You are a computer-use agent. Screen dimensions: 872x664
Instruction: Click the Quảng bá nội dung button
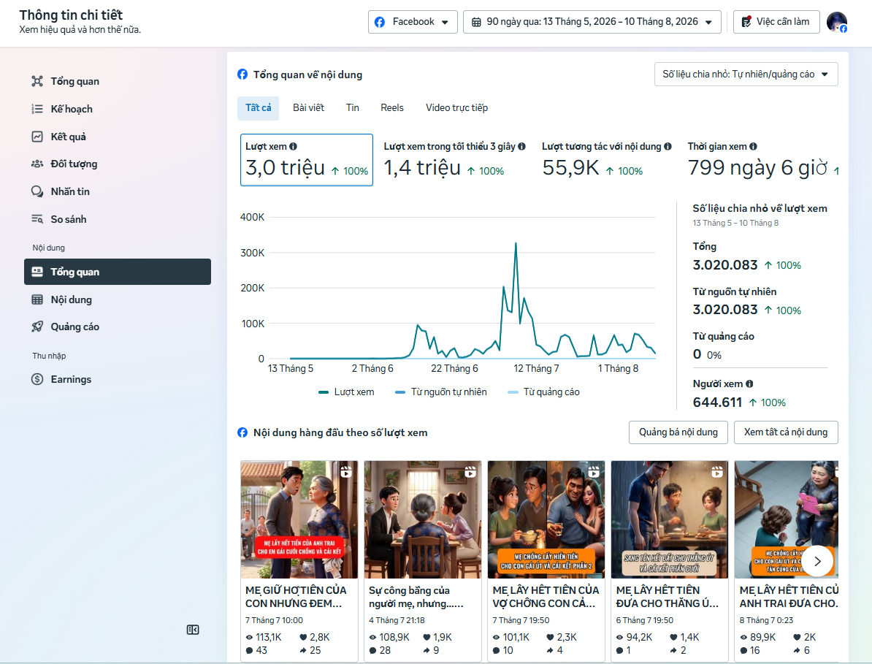[678, 432]
